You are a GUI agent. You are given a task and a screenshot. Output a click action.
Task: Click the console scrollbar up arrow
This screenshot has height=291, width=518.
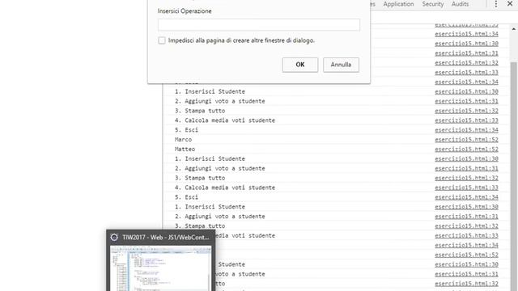tap(514, 29)
